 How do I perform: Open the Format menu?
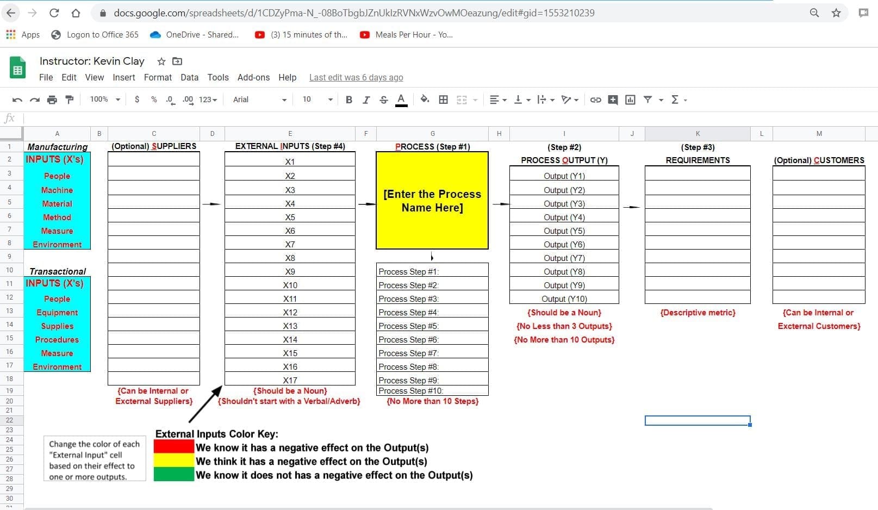pos(158,77)
